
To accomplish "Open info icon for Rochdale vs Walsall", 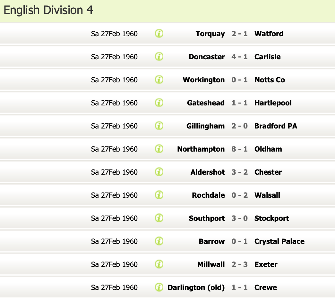I will click(159, 195).
